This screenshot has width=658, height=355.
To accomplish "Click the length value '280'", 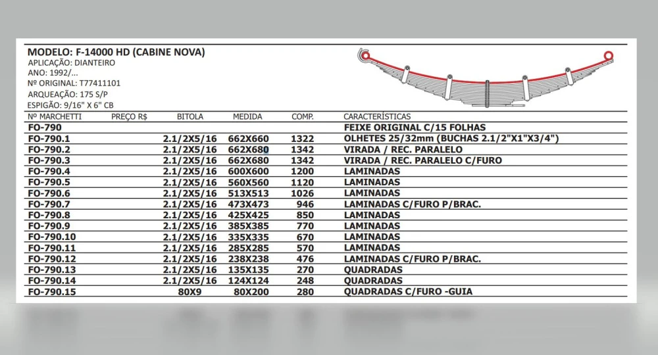I will pos(305,292).
